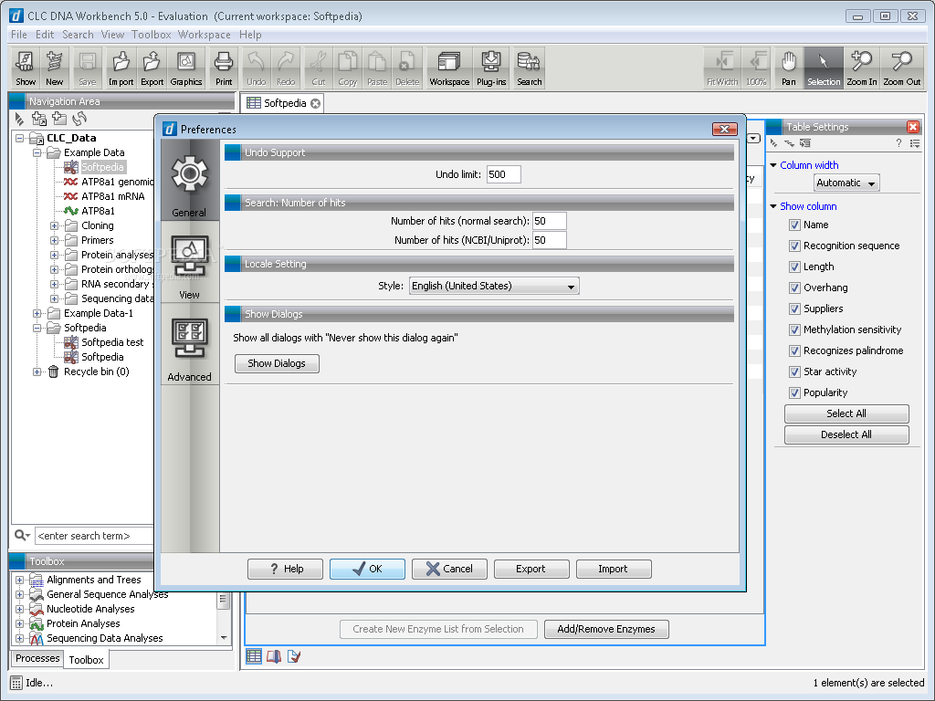Click the Add/Remove Enzymes button
The width and height of the screenshot is (935, 701).
click(606, 629)
